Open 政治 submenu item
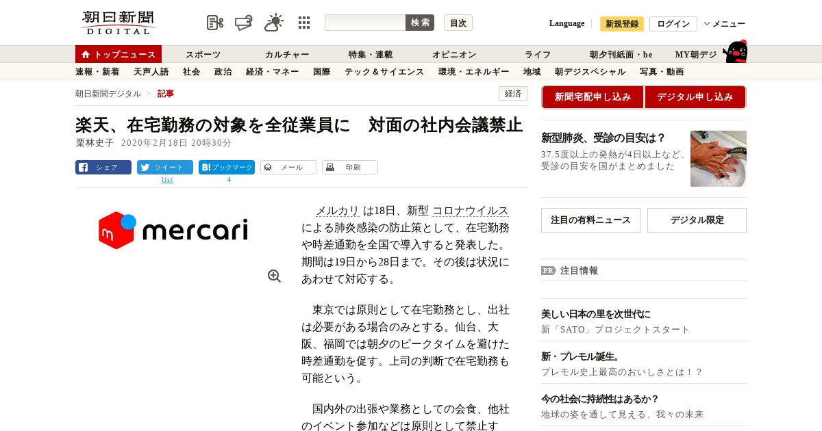Image resolution: width=822 pixels, height=431 pixels. coord(223,72)
